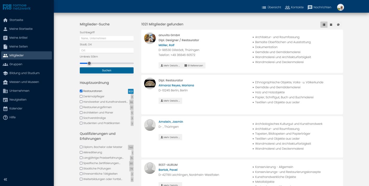Open Messen und Museen menu item
369x186 pixels.
pos(24,82)
